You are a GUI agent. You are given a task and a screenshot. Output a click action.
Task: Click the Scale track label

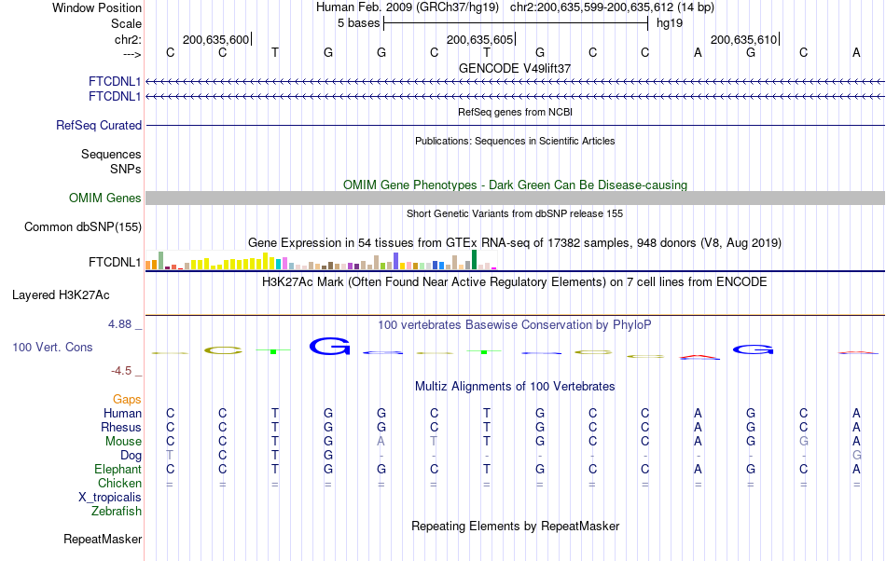point(126,23)
